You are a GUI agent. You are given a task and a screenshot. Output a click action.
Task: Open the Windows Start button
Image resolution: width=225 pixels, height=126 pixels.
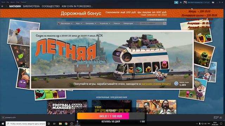point(3,124)
